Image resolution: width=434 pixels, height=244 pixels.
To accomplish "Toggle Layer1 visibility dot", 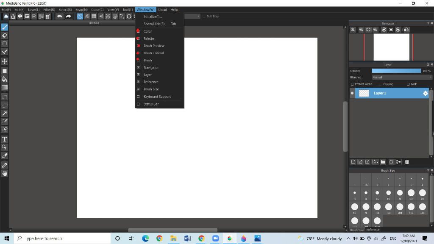I will click(352, 93).
